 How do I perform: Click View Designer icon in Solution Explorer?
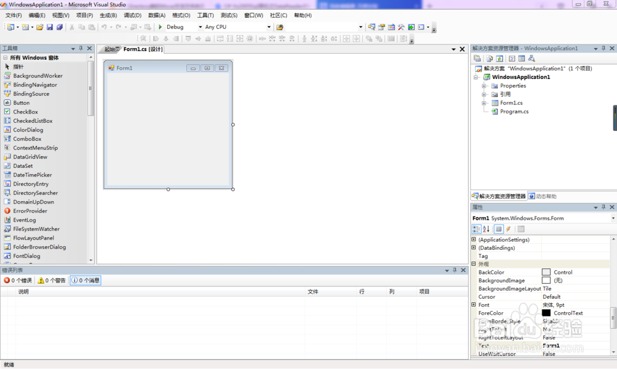[x=522, y=59]
